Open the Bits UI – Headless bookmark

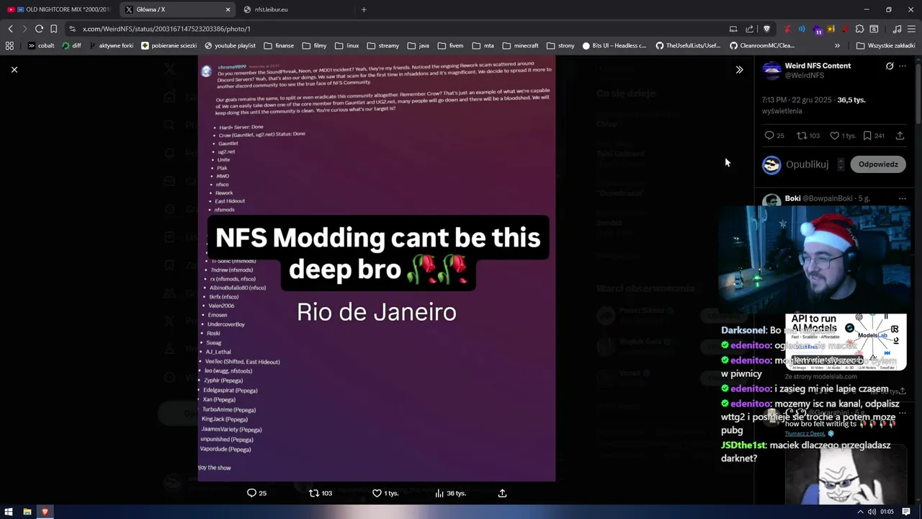point(614,45)
